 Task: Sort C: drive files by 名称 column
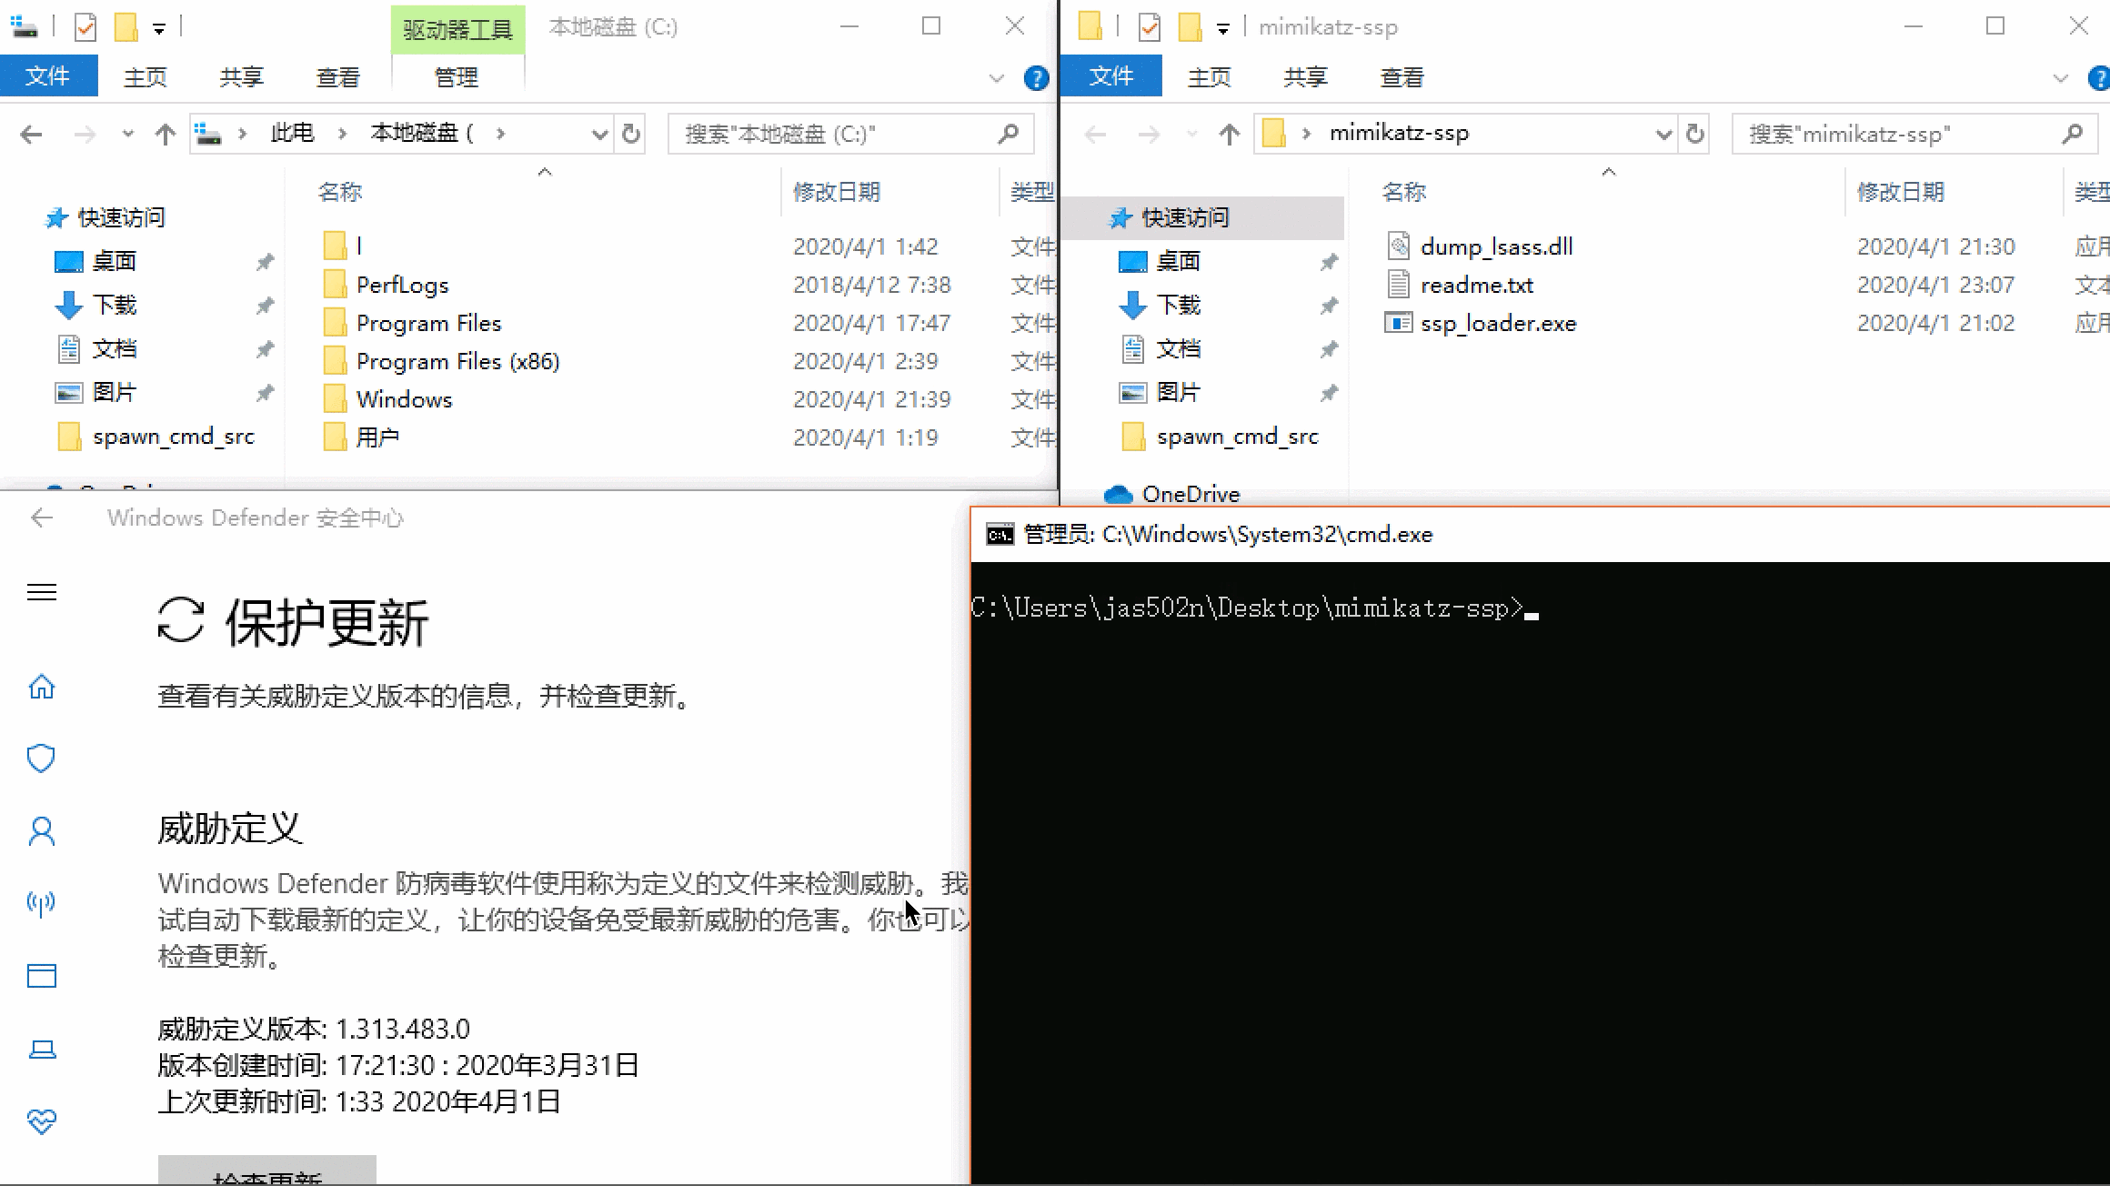pyautogui.click(x=340, y=192)
